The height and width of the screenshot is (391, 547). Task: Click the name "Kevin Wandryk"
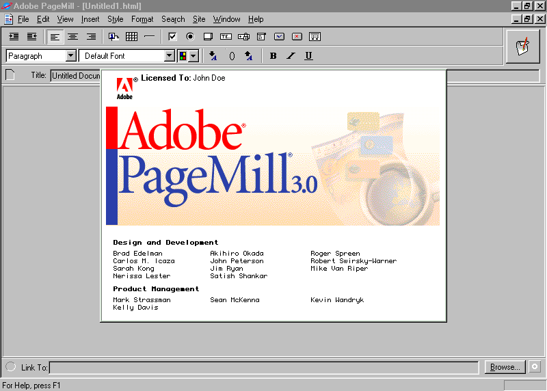337,300
